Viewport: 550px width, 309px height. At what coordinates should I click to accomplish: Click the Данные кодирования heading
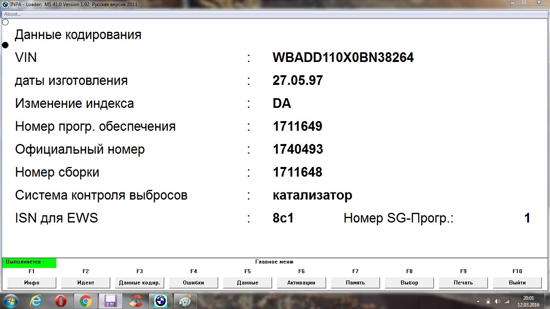(x=78, y=35)
